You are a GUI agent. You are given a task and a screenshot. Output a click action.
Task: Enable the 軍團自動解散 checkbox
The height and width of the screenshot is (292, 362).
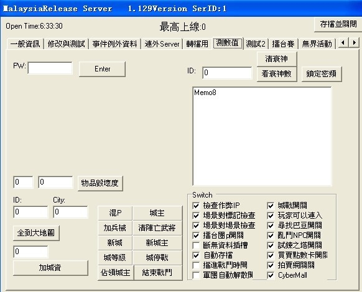pos(196,275)
